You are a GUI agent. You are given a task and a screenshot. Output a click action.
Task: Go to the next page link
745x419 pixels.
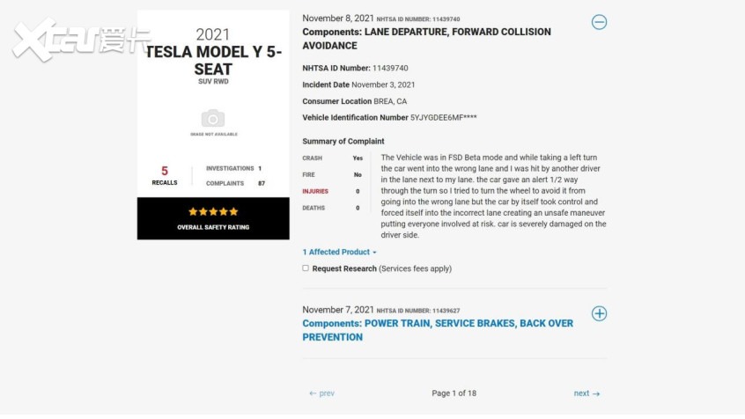(x=586, y=393)
